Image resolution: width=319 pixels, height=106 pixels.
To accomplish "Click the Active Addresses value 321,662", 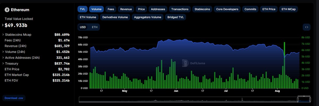I will (x=63, y=58).
